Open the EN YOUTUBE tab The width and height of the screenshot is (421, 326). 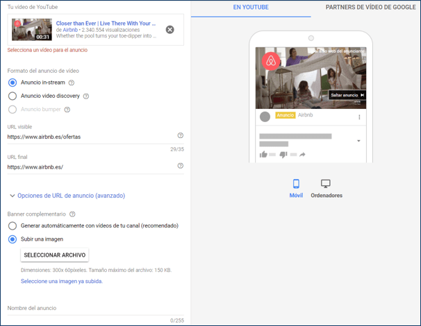coord(251,8)
